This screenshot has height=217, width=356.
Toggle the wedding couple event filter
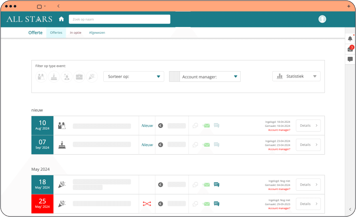click(x=41, y=77)
